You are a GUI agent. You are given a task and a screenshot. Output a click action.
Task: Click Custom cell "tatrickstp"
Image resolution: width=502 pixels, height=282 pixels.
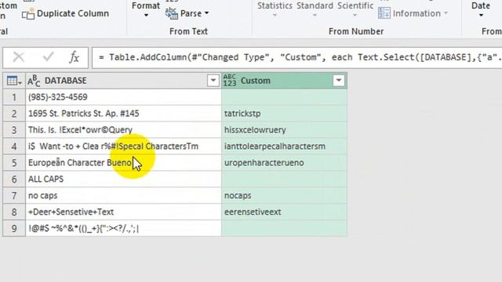284,113
